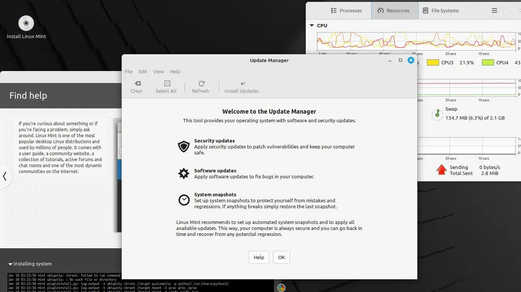521x292 pixels.
Task: Open the CPU4 green color swatch
Action: 488,63
